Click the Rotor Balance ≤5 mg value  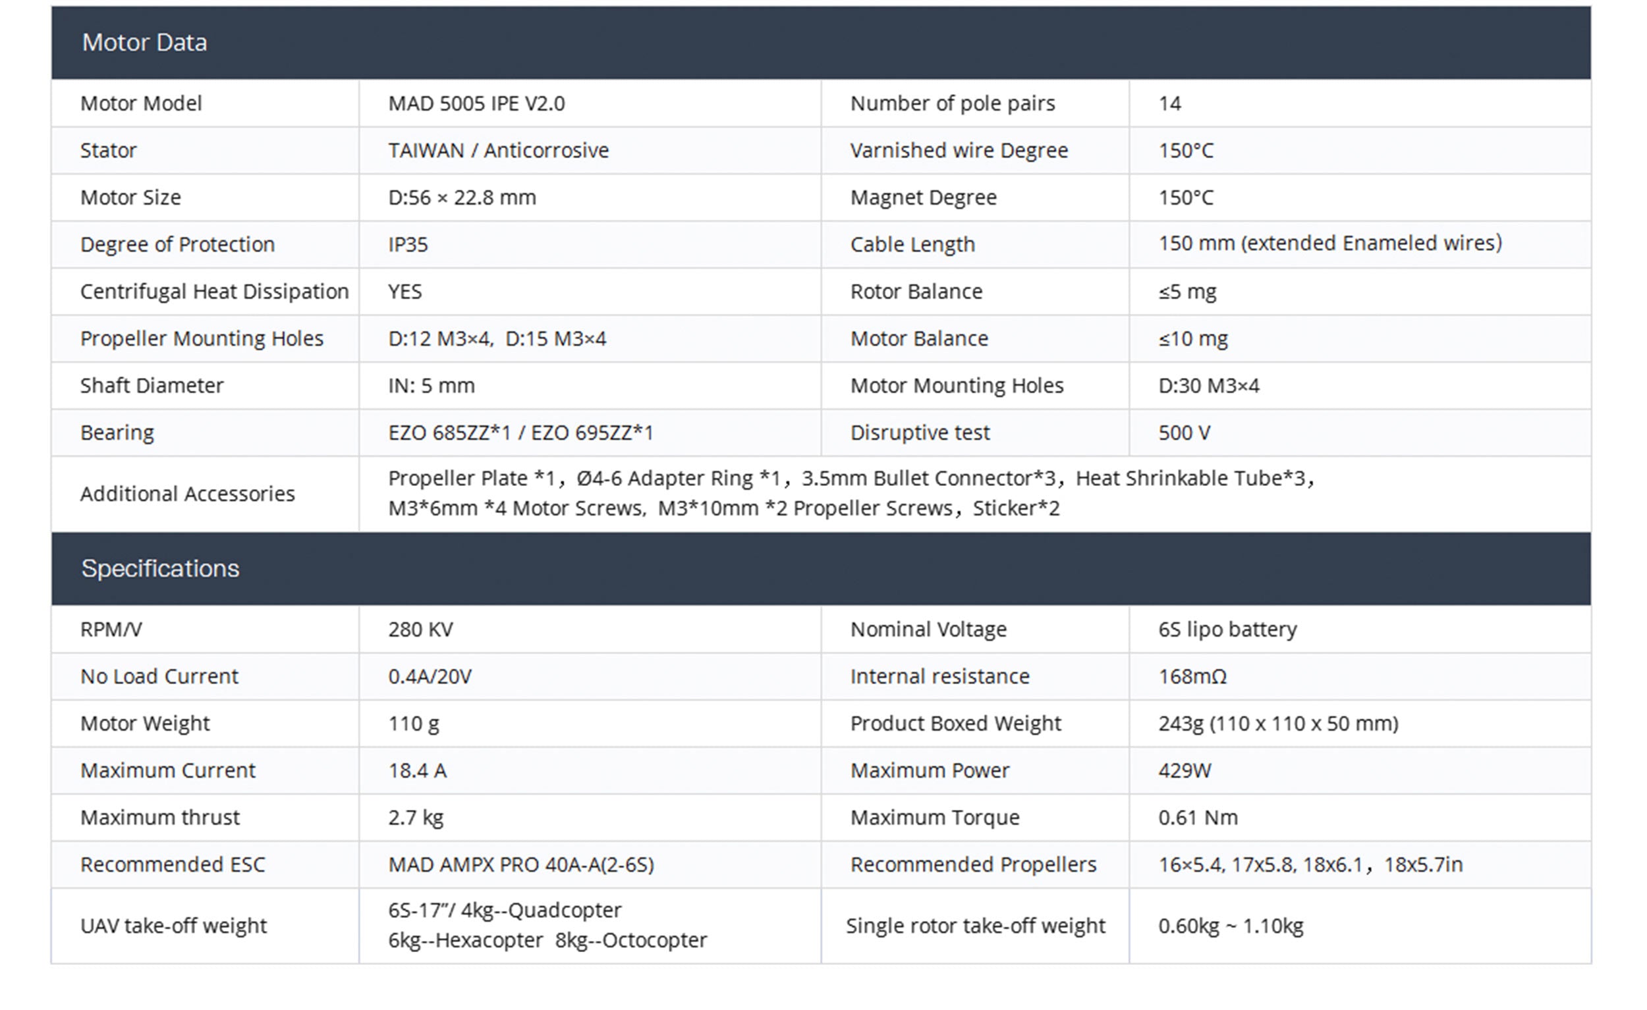click(x=1187, y=292)
